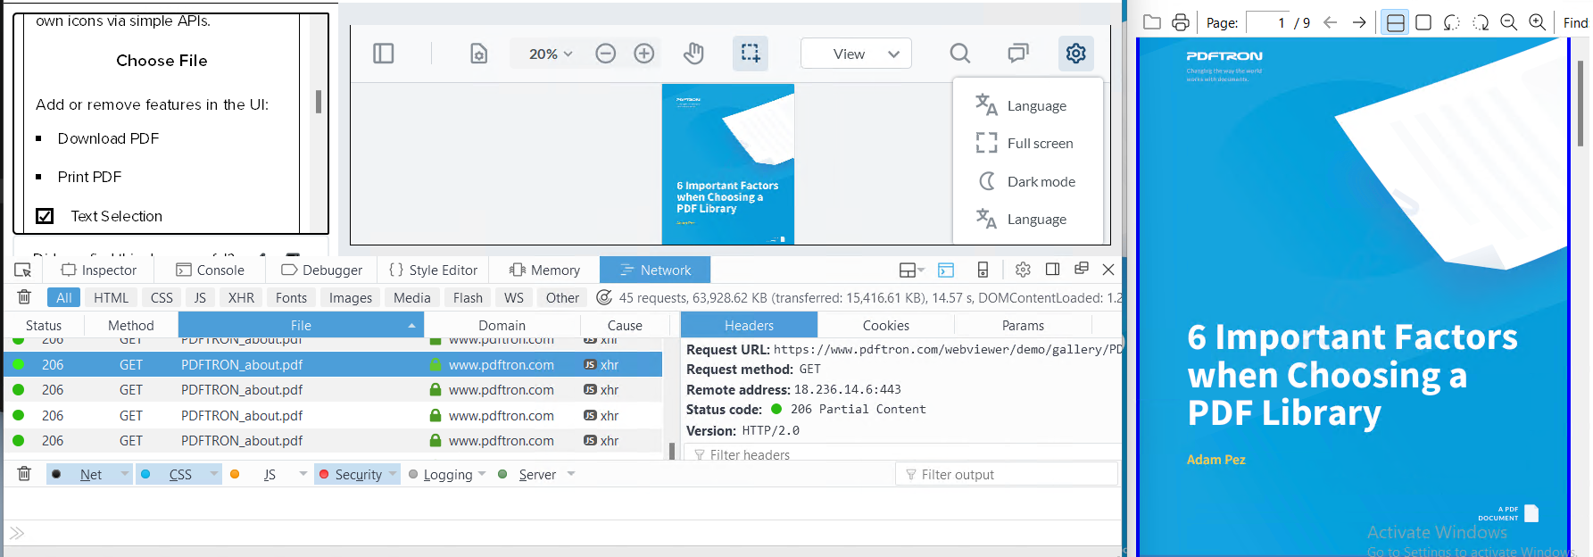Select Dark mode from the menu
The width and height of the screenshot is (1593, 557).
coord(1026,181)
